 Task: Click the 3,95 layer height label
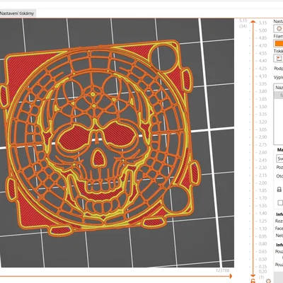pos(262,83)
